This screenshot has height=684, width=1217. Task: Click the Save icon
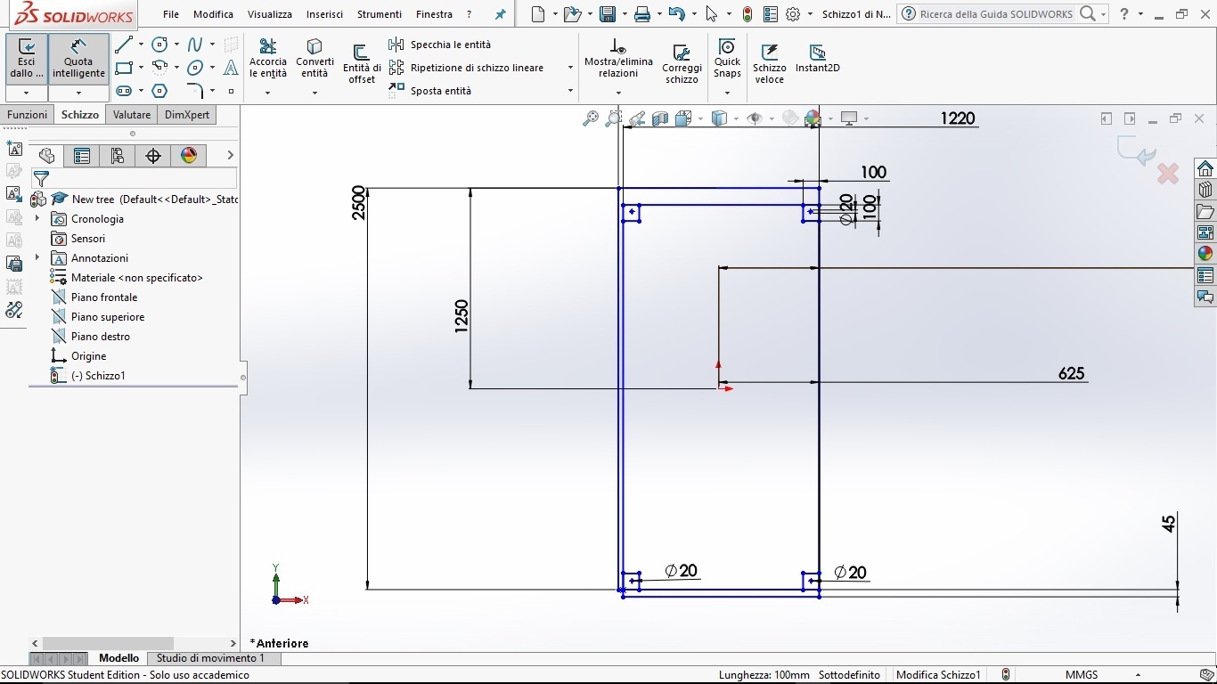coord(608,14)
